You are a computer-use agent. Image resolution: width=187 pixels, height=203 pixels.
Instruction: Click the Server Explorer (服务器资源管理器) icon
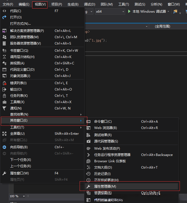point(4,43)
